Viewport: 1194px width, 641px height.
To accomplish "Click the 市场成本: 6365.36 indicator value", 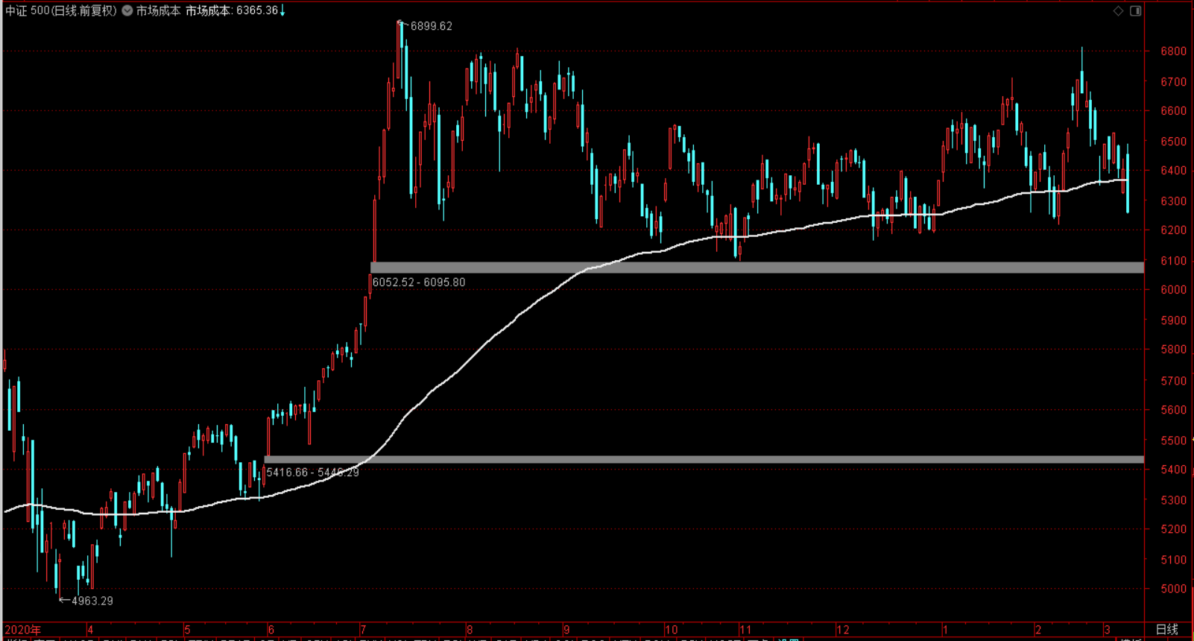I will tap(232, 10).
